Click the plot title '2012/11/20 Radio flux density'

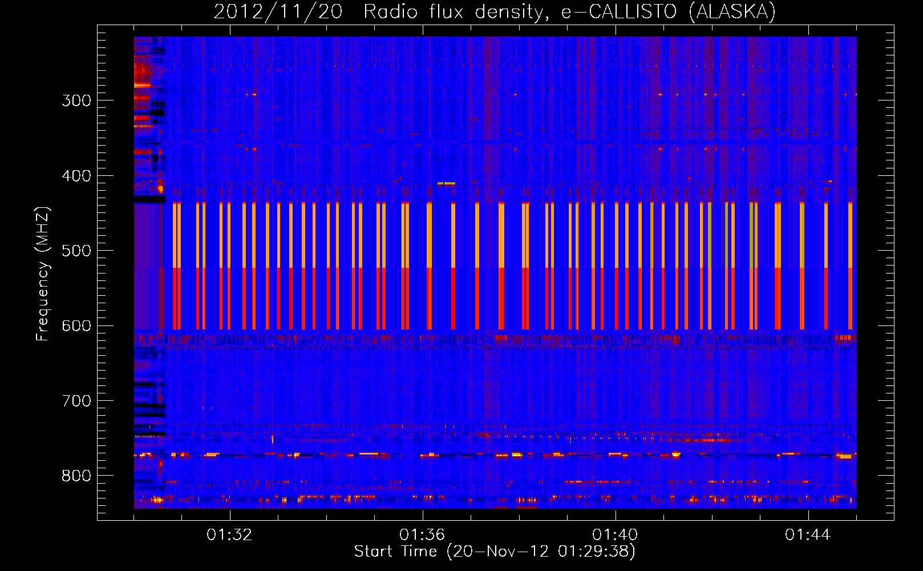point(495,11)
